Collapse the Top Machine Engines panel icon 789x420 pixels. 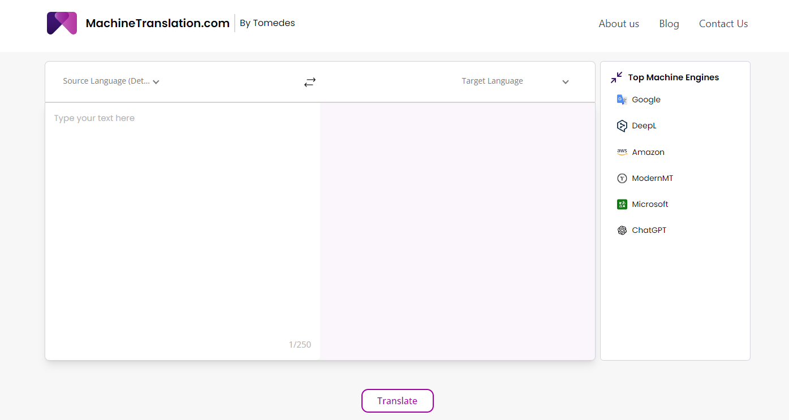(616, 77)
